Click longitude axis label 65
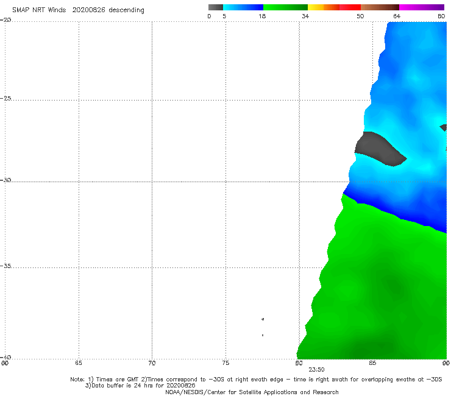 (x=79, y=363)
